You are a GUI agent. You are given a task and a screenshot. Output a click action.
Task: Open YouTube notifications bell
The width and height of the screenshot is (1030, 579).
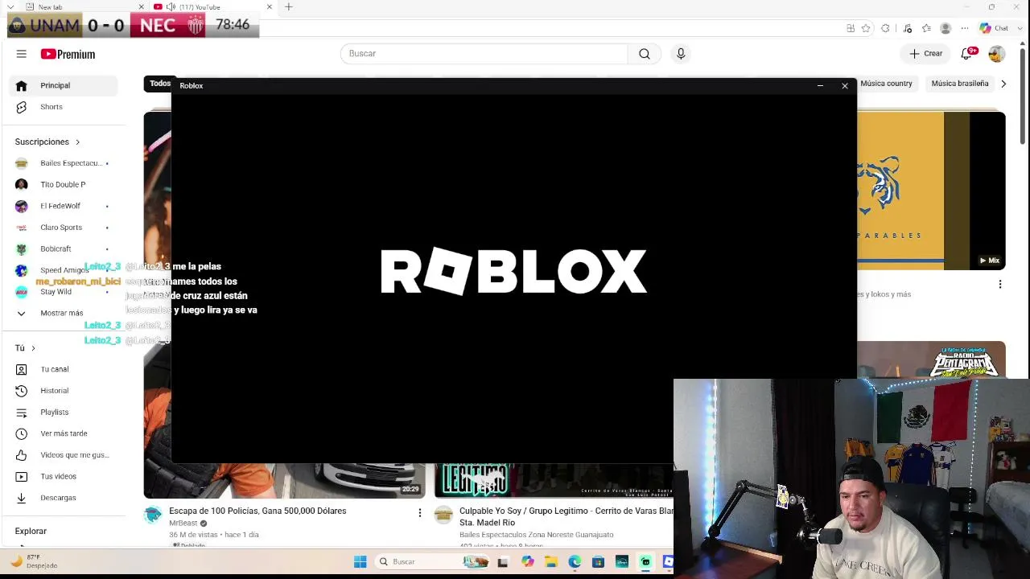click(x=968, y=54)
